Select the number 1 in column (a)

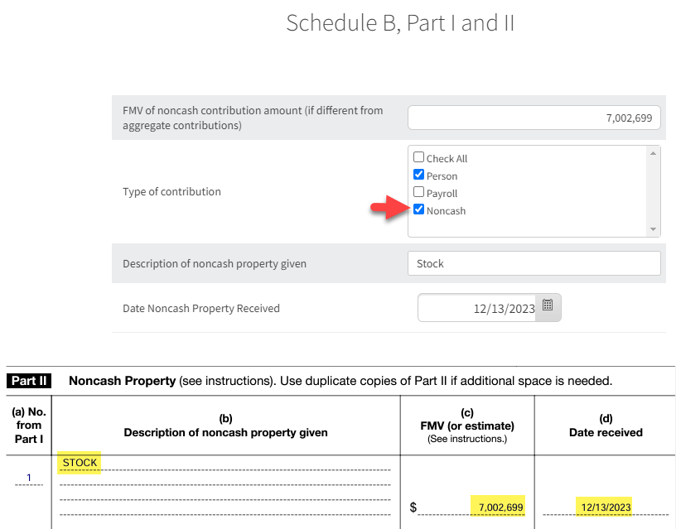point(28,477)
